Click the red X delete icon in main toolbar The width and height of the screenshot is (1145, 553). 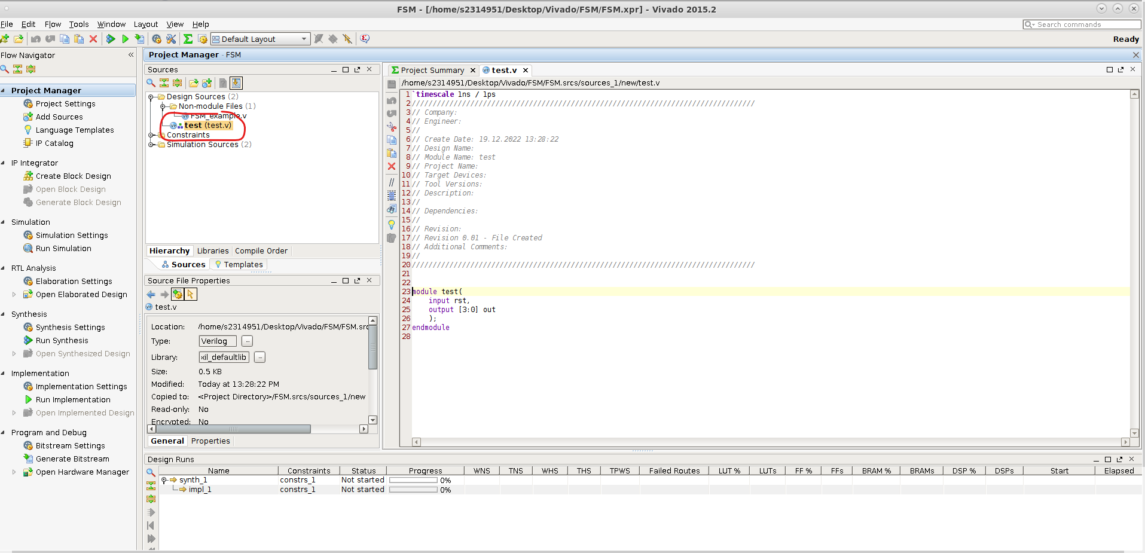coord(93,39)
